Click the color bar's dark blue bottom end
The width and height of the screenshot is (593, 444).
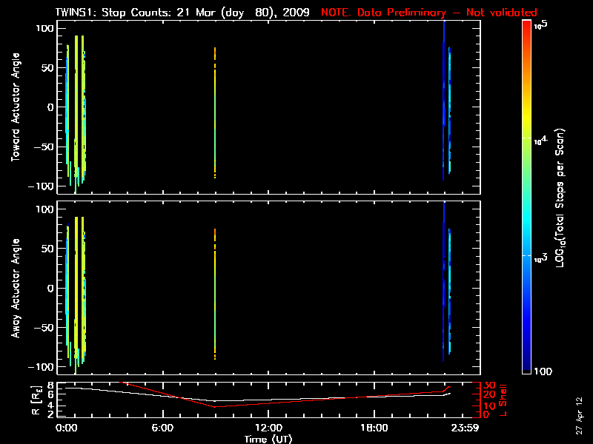click(x=526, y=370)
